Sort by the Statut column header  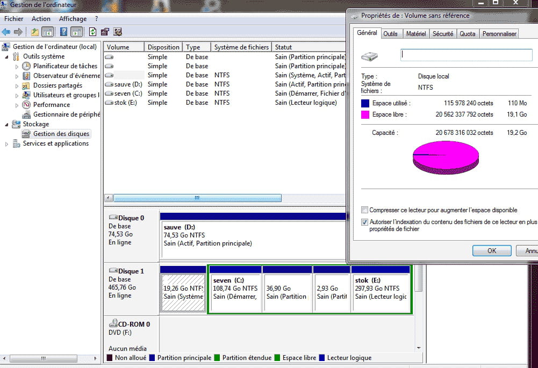309,47
